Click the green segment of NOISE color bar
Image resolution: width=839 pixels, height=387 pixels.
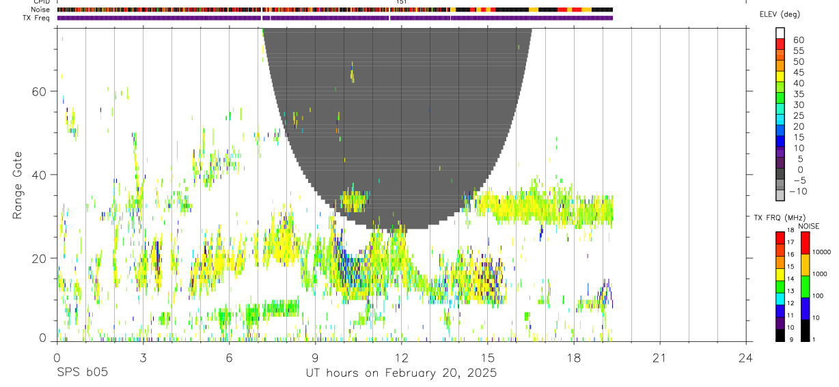pyautogui.click(x=806, y=286)
